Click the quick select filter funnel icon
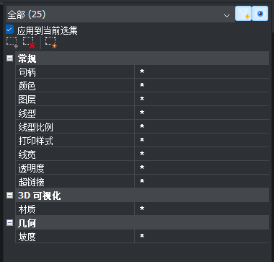This screenshot has height=262, width=274. [243, 14]
